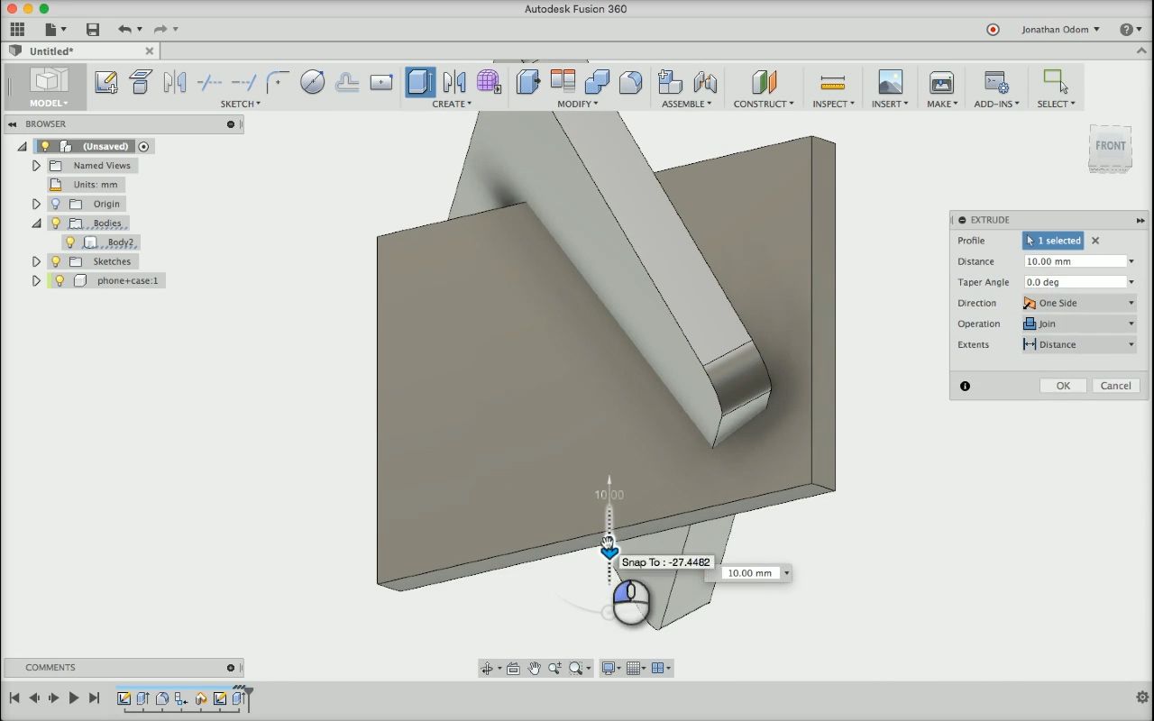Cancel the Extrude dialog
Screen dimensions: 1154x721
tap(1115, 386)
